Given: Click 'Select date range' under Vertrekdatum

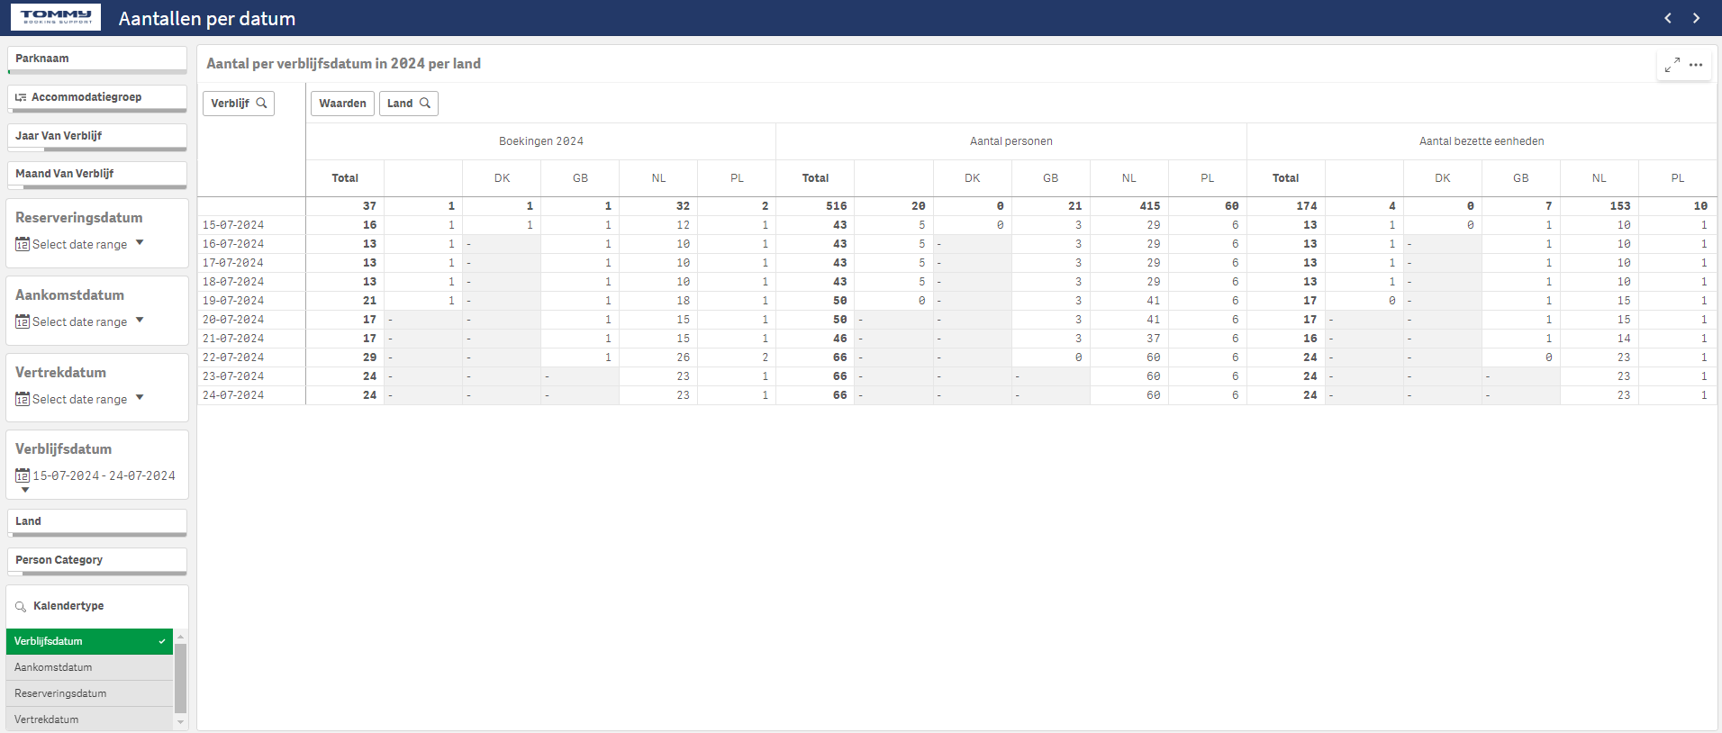Looking at the screenshot, I should [79, 399].
